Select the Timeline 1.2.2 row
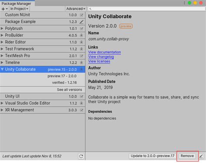Image resolution: width=206 pixels, height=163 pixels. tap(43, 63)
